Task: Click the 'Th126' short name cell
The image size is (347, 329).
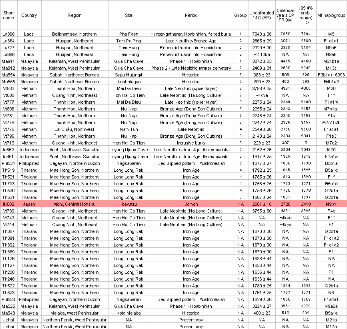Action: click(9, 259)
